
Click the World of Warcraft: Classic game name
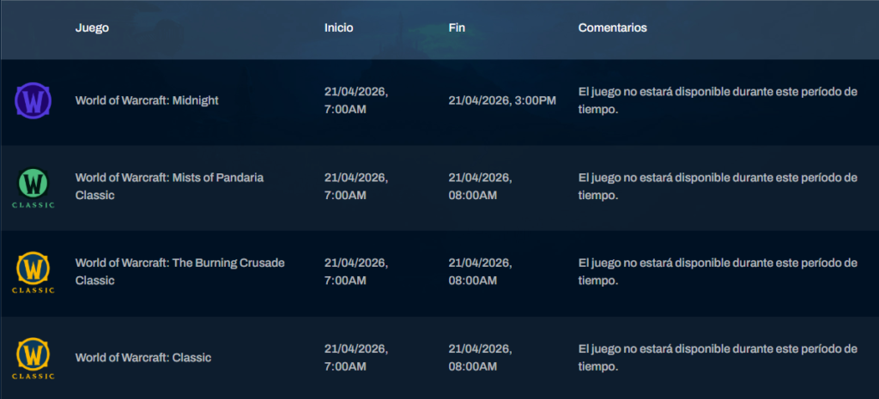(142, 357)
